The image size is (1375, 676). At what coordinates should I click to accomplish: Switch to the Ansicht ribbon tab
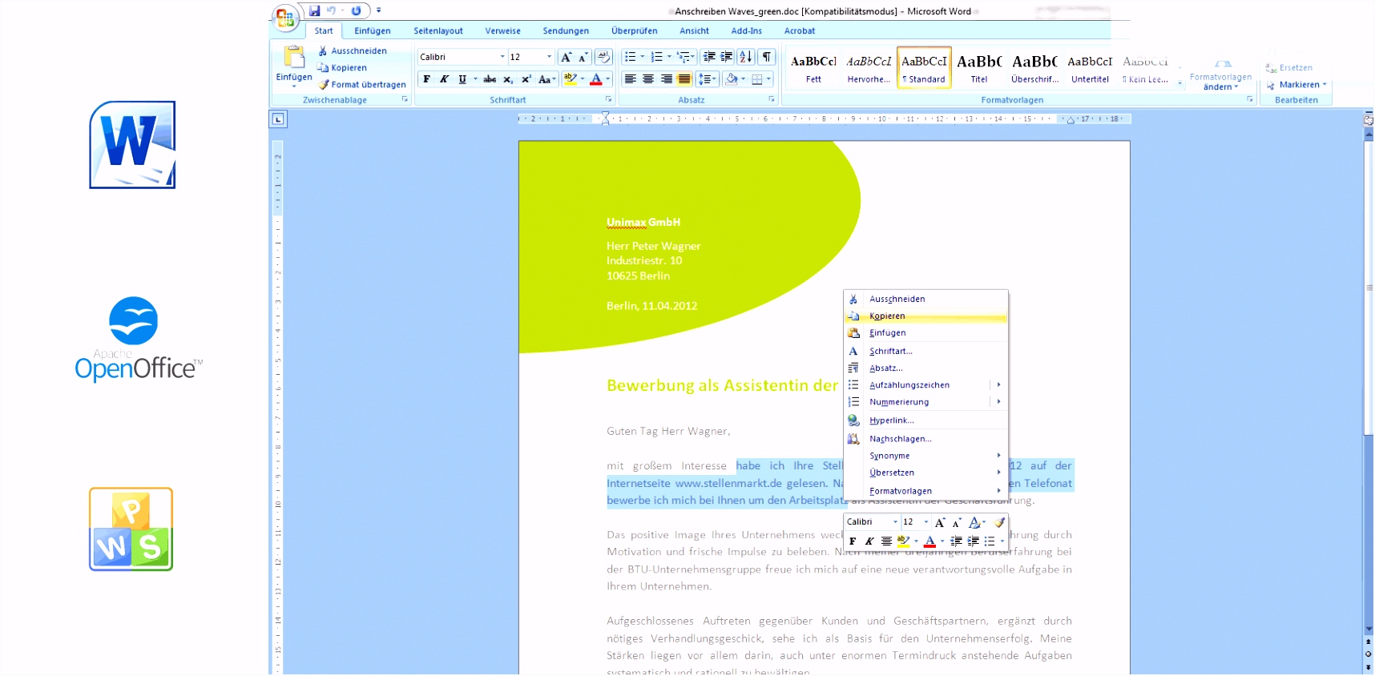(x=694, y=30)
